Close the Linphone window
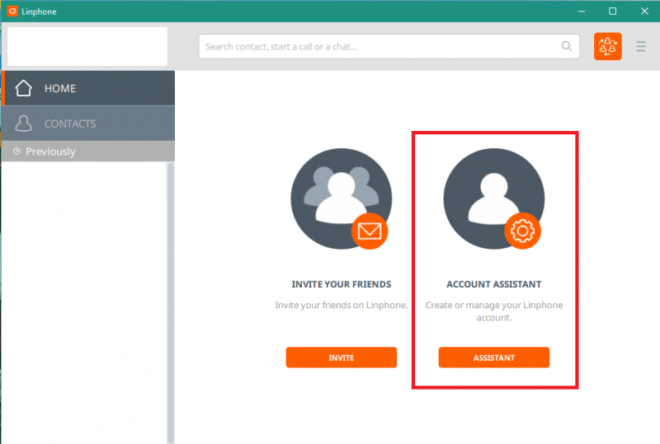The height and width of the screenshot is (444, 660). click(x=644, y=12)
